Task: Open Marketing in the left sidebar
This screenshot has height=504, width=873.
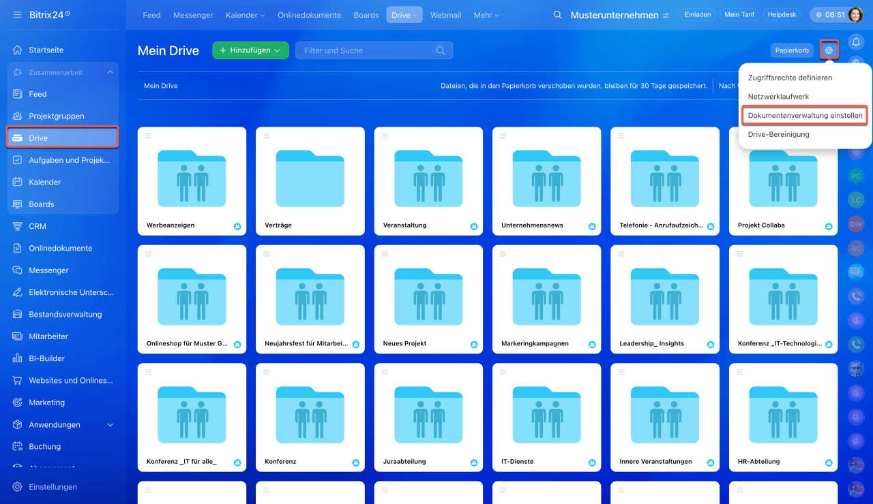Action: [46, 403]
